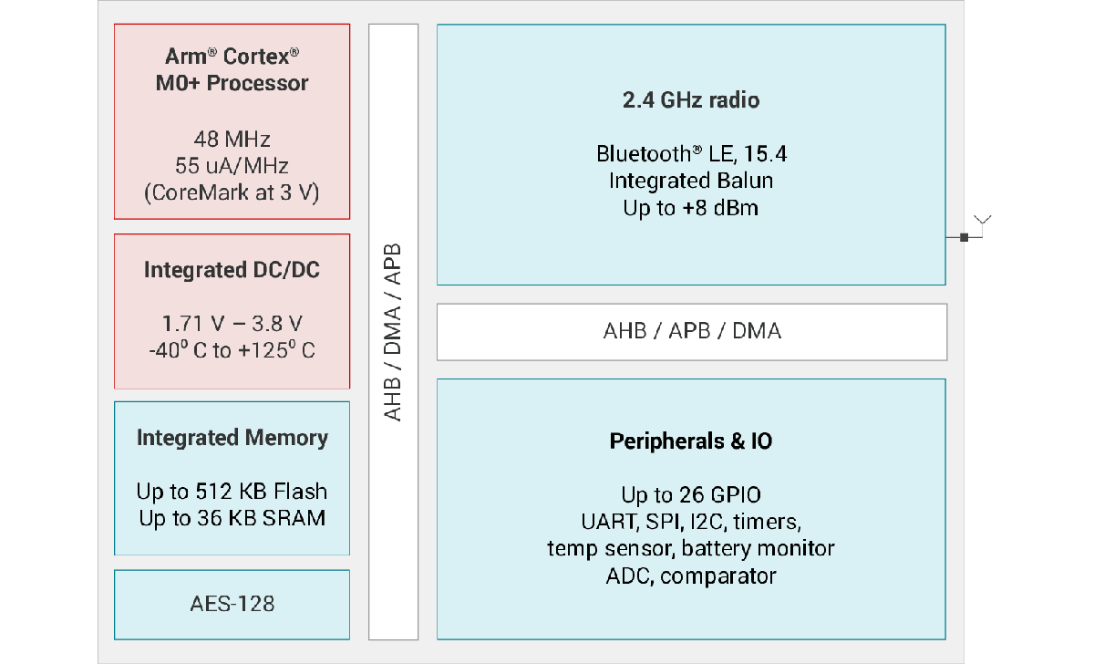Select the horizontal AHB / APB / DMA bar
The width and height of the screenshot is (1094, 664).
[x=692, y=331]
